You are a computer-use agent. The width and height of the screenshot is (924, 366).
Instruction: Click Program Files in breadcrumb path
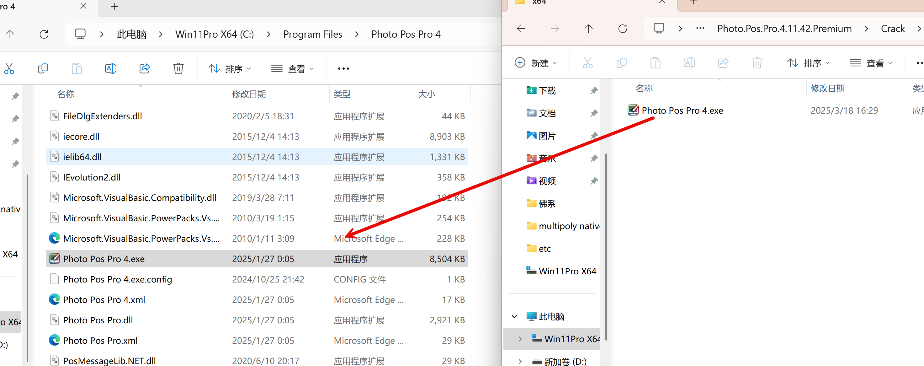coord(312,35)
